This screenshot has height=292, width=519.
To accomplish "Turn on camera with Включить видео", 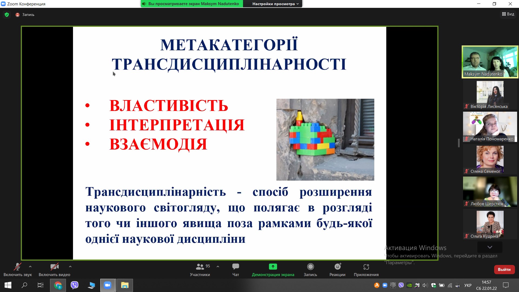I will point(54,270).
